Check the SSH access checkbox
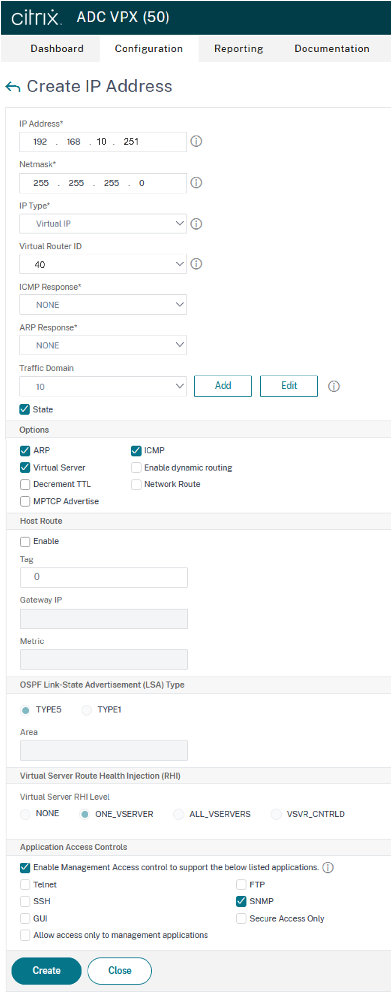Image resolution: width=392 pixels, height=995 pixels. click(x=25, y=902)
